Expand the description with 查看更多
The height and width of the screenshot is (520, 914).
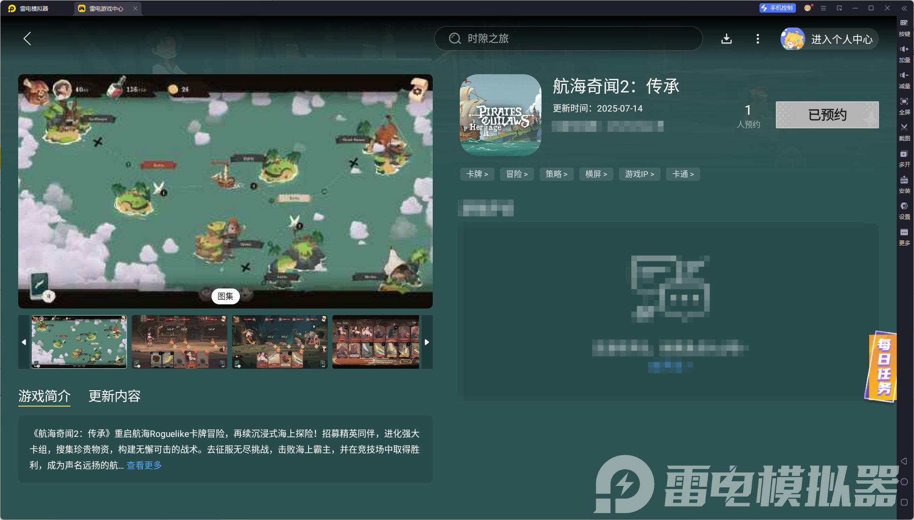[144, 465]
